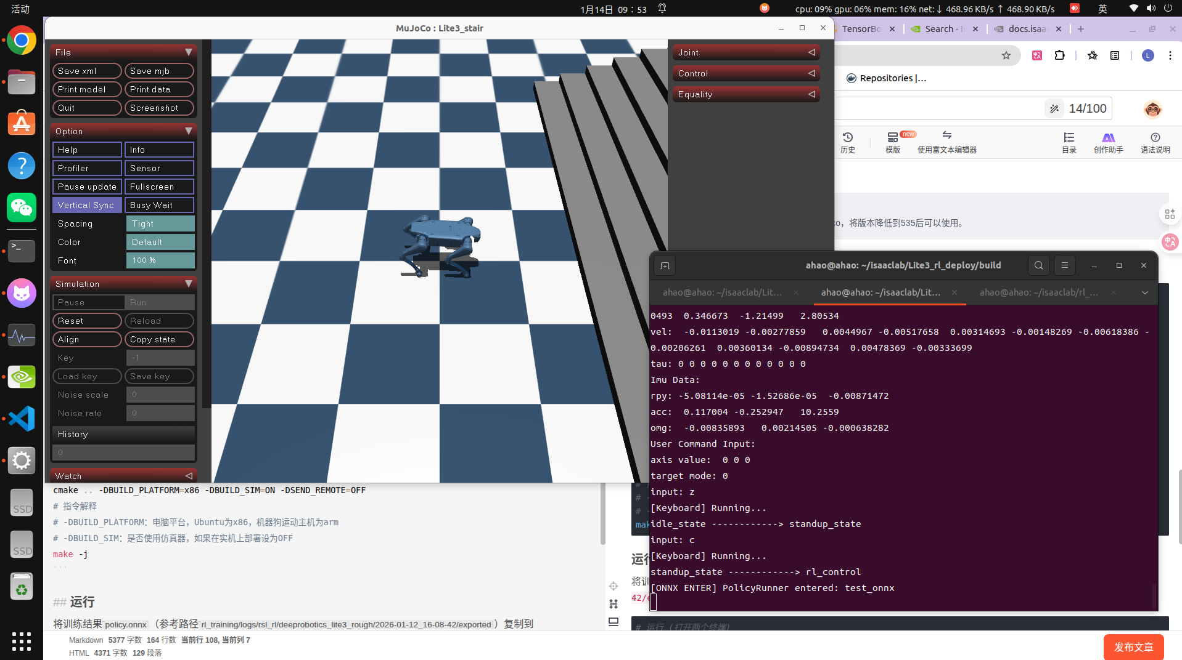Switch to first terminal tab
Screen dimensions: 1182x660
point(722,292)
